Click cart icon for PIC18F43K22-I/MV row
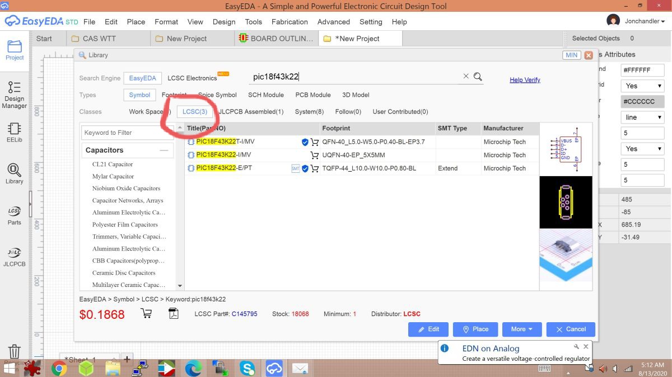Image resolution: width=672 pixels, height=377 pixels. pos(315,155)
